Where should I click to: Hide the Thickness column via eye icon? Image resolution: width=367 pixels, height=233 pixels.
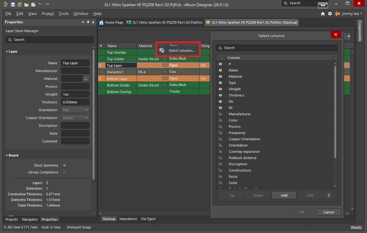[x=220, y=95]
